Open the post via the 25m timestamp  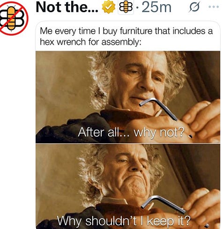pyautogui.click(x=156, y=7)
